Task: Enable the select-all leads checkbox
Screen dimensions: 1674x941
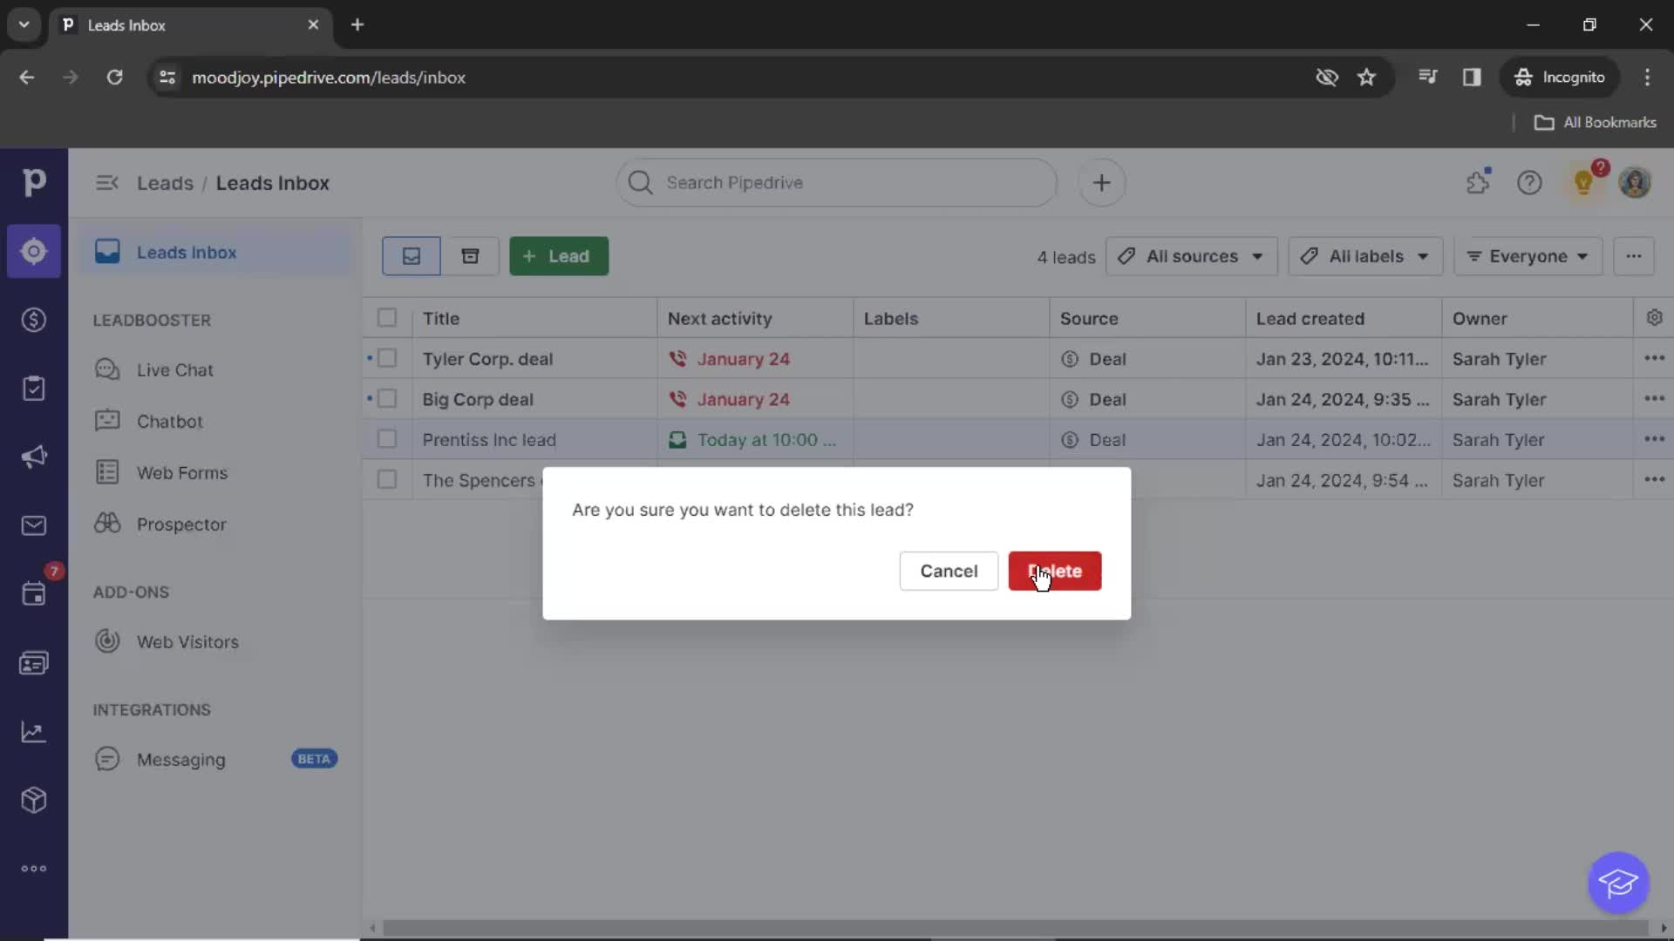Action: point(387,318)
